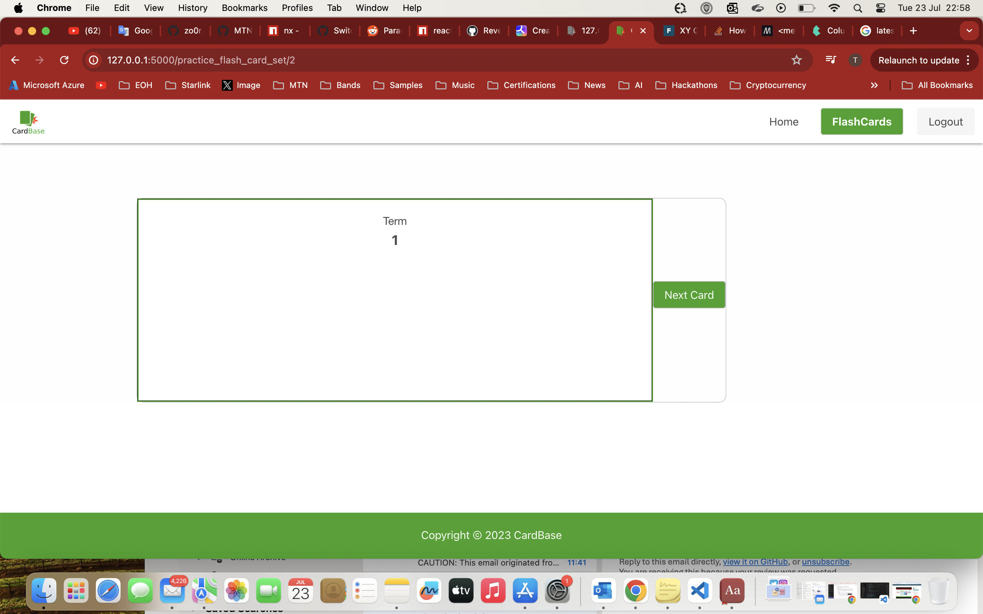Flip the Term flashcard
Viewport: 983px width, 614px height.
pyautogui.click(x=395, y=300)
